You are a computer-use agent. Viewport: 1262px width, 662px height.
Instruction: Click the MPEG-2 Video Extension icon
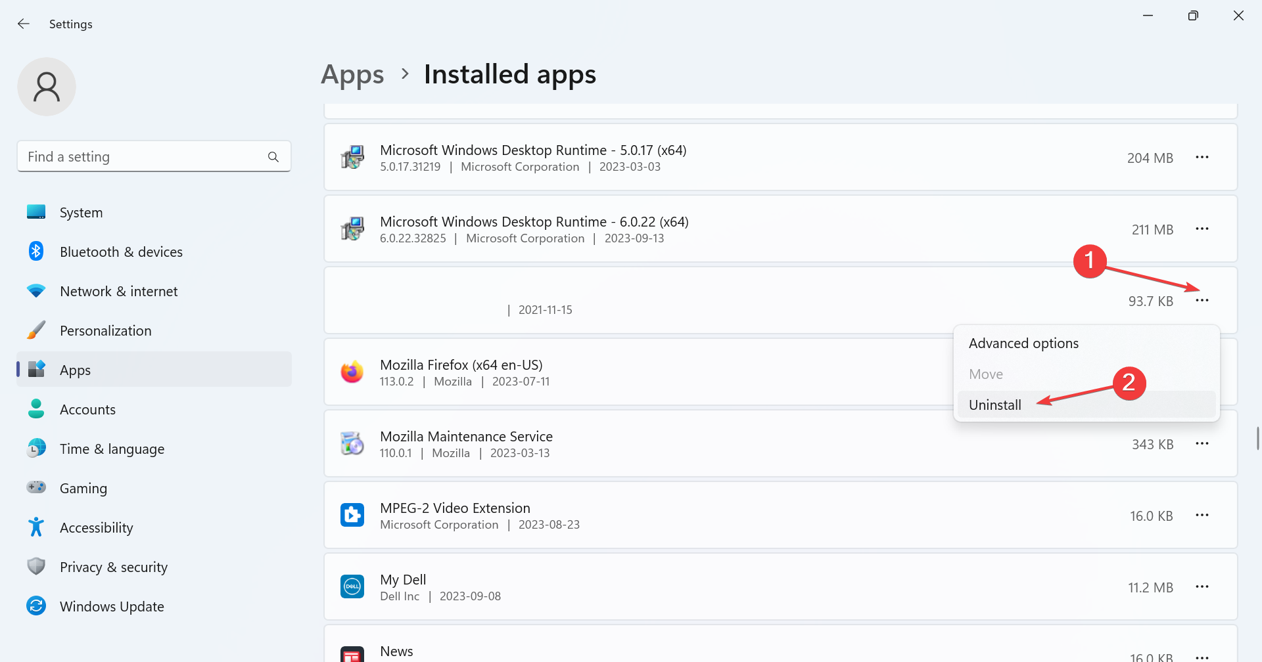[352, 516]
